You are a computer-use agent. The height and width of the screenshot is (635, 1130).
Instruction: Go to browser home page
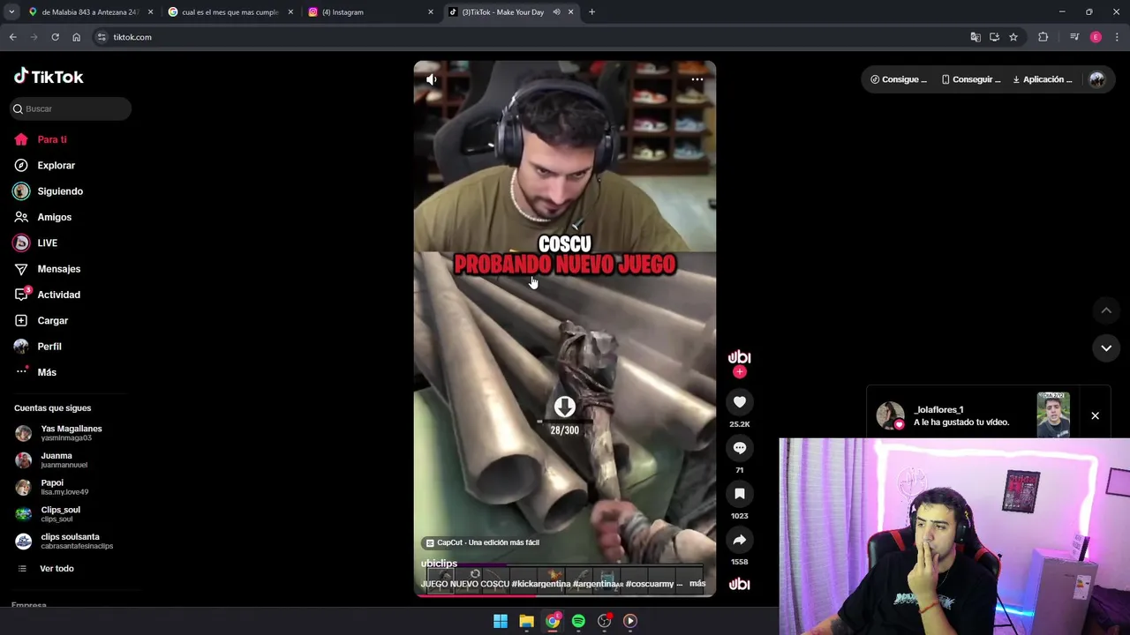(76, 37)
